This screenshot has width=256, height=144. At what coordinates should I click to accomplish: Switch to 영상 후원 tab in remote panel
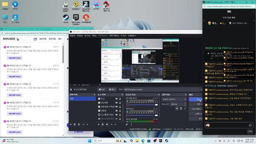tap(43, 39)
